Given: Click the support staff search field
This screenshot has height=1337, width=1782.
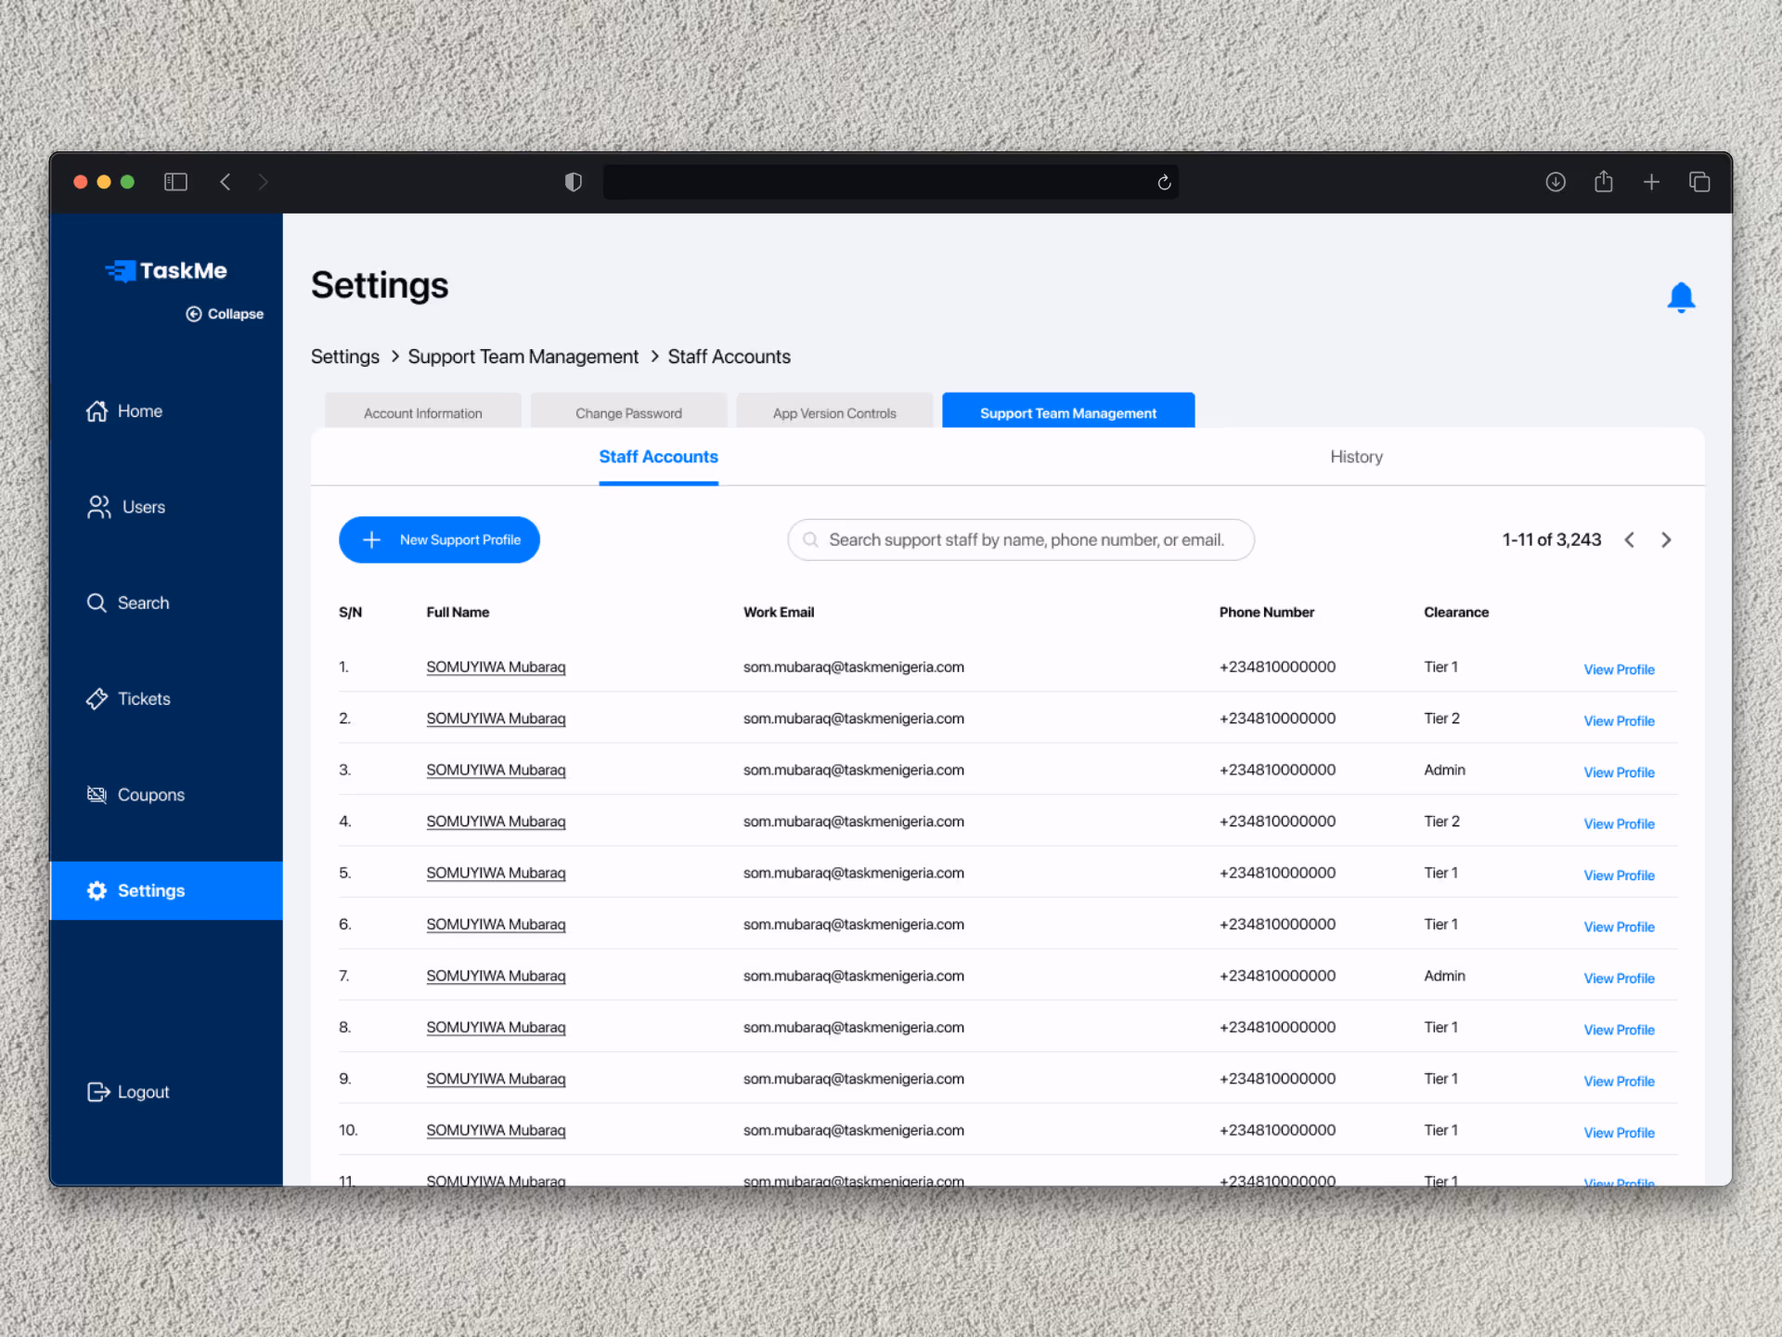Looking at the screenshot, I should (1021, 539).
